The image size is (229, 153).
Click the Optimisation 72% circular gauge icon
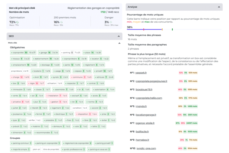point(18,22)
